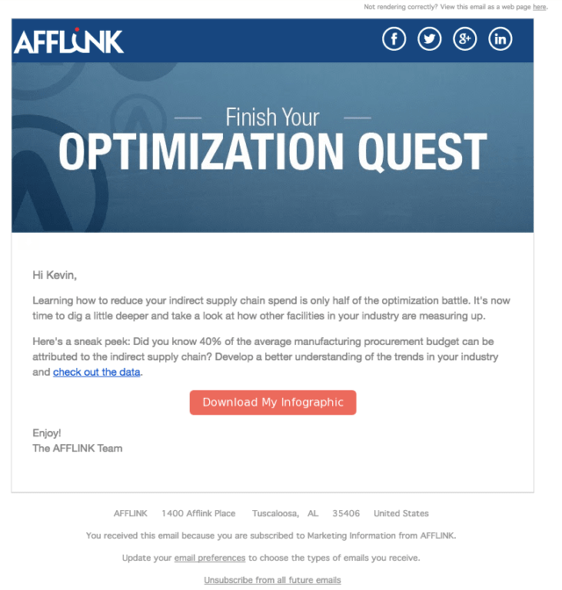The image size is (562, 590).
Task: Click 'The AFFLINK Team' signature
Action: (77, 448)
